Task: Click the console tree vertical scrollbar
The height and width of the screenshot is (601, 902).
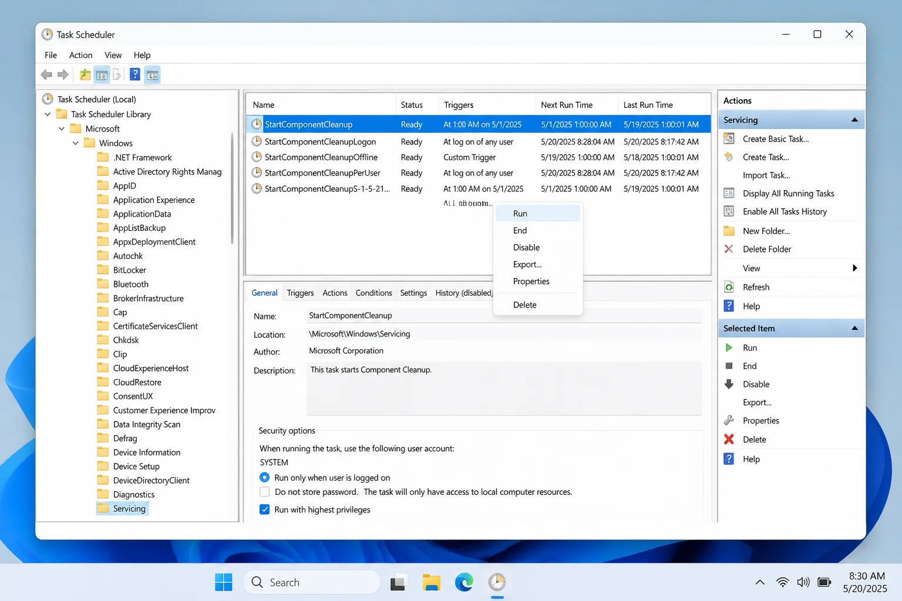Action: point(233,188)
